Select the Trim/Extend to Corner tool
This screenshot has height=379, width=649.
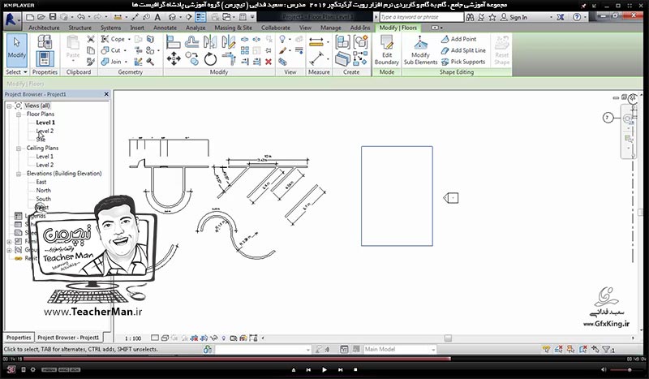pos(228,58)
